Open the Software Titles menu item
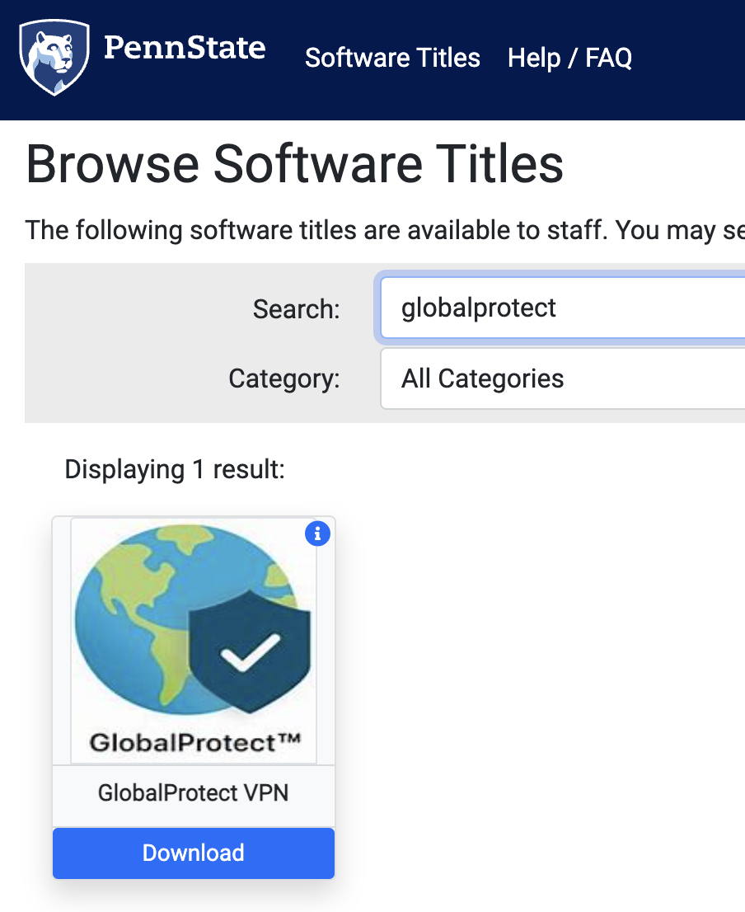745x912 pixels. pyautogui.click(x=392, y=58)
